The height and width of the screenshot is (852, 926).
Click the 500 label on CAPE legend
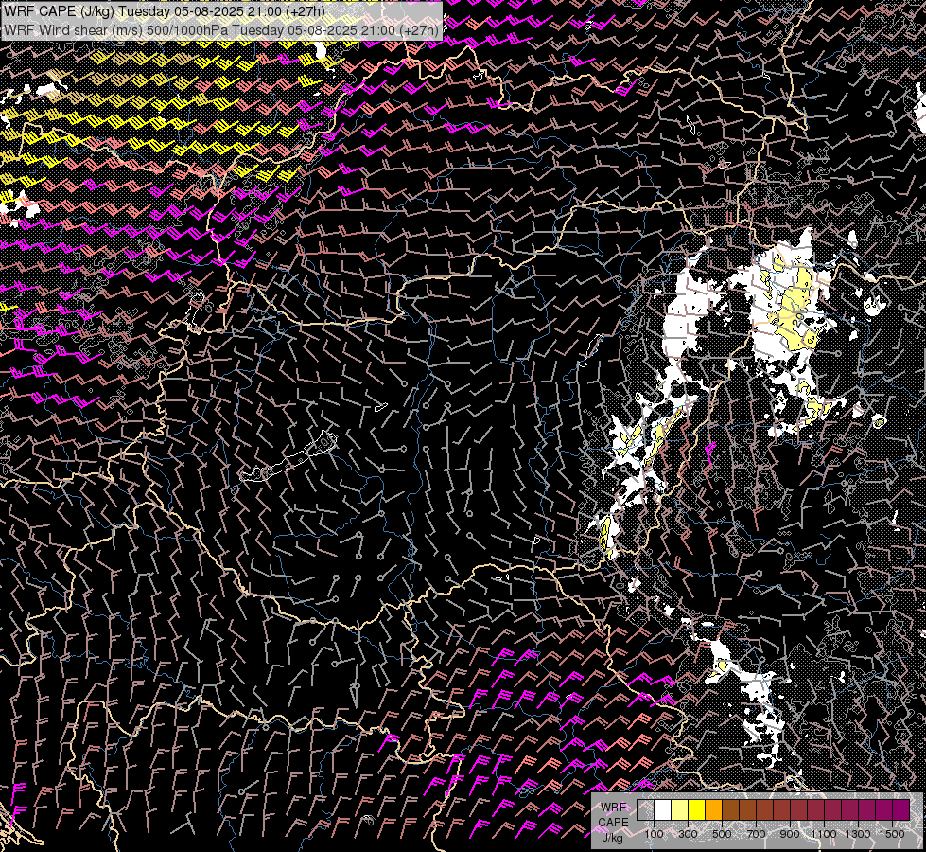(722, 834)
